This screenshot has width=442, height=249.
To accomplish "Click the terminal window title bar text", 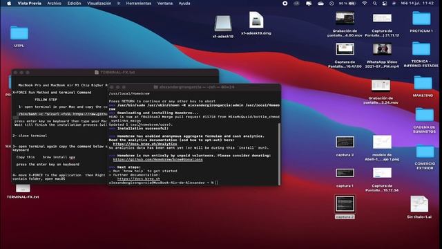I will 196,87.
